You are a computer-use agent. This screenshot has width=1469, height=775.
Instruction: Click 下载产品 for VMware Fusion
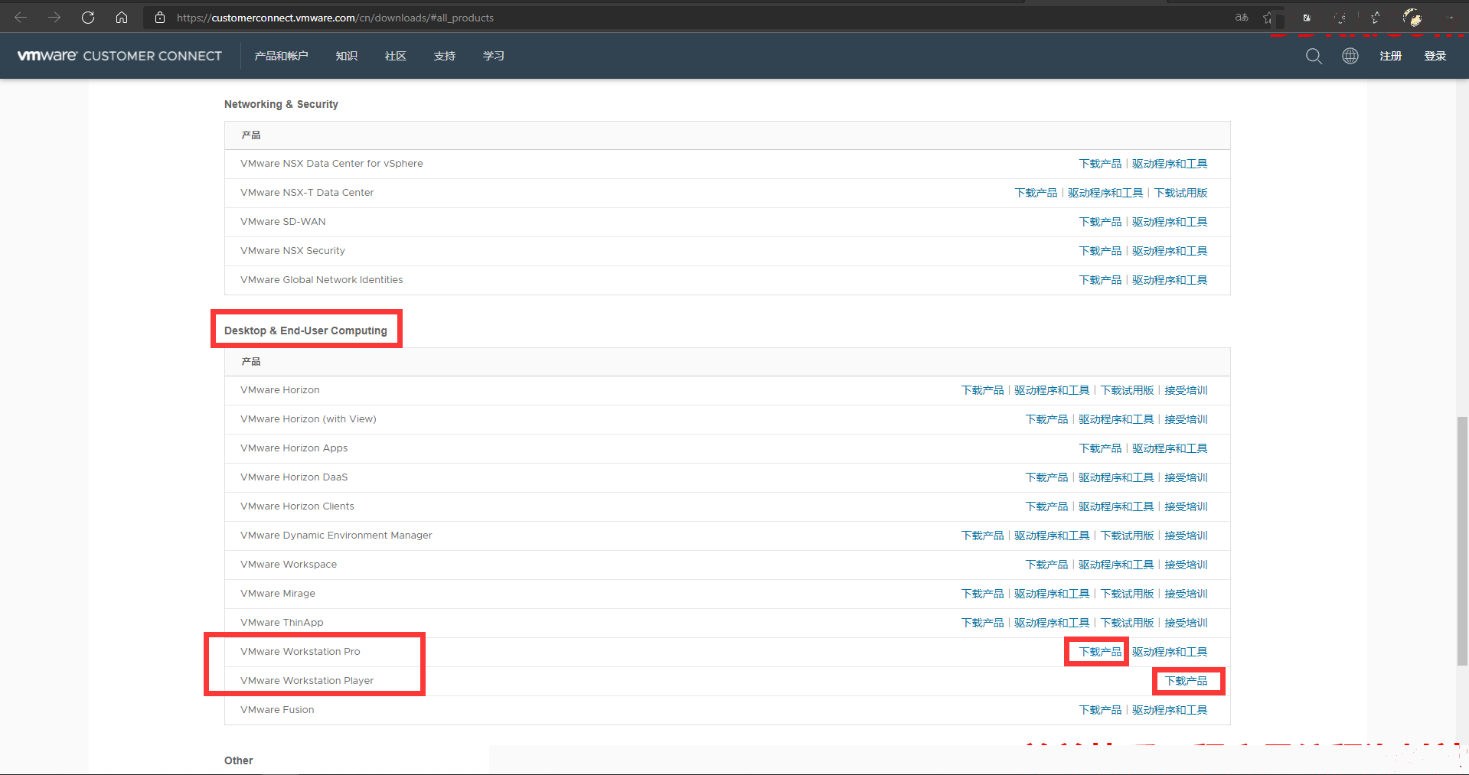[x=1100, y=710]
